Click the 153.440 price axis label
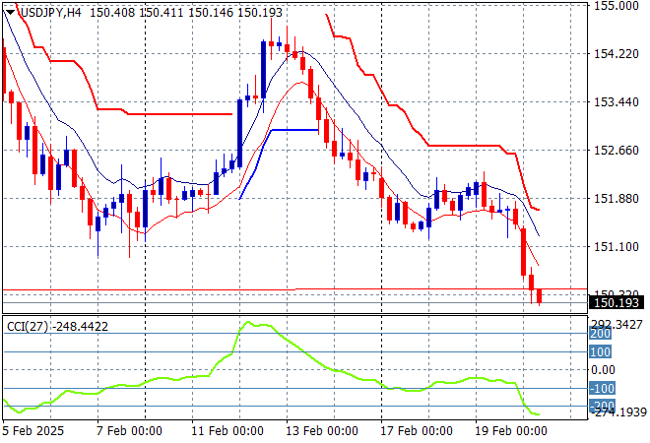Image resolution: width=650 pixels, height=443 pixels. (x=617, y=102)
